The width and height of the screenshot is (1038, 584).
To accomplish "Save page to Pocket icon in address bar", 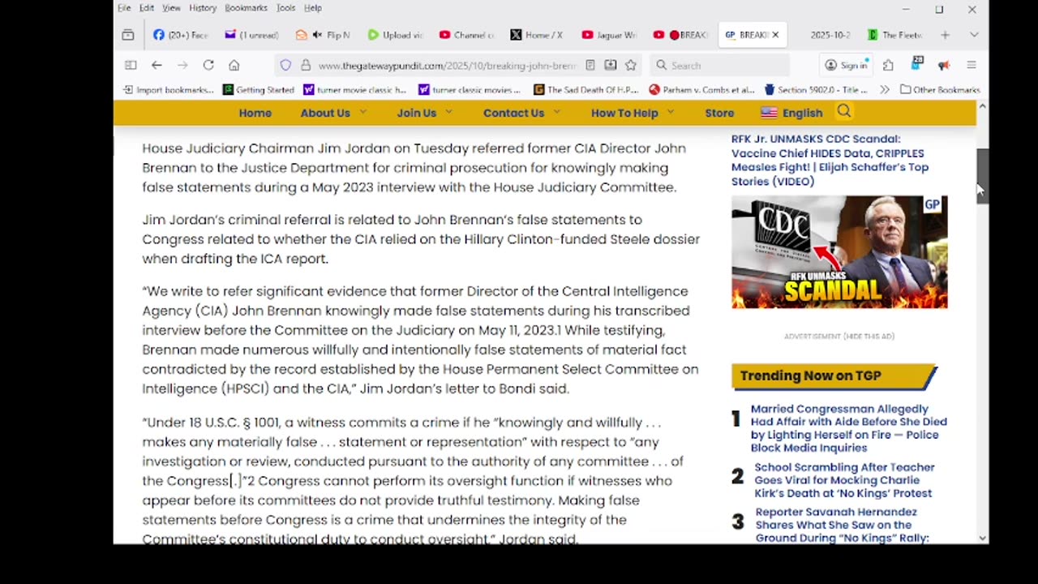I will pos(610,65).
